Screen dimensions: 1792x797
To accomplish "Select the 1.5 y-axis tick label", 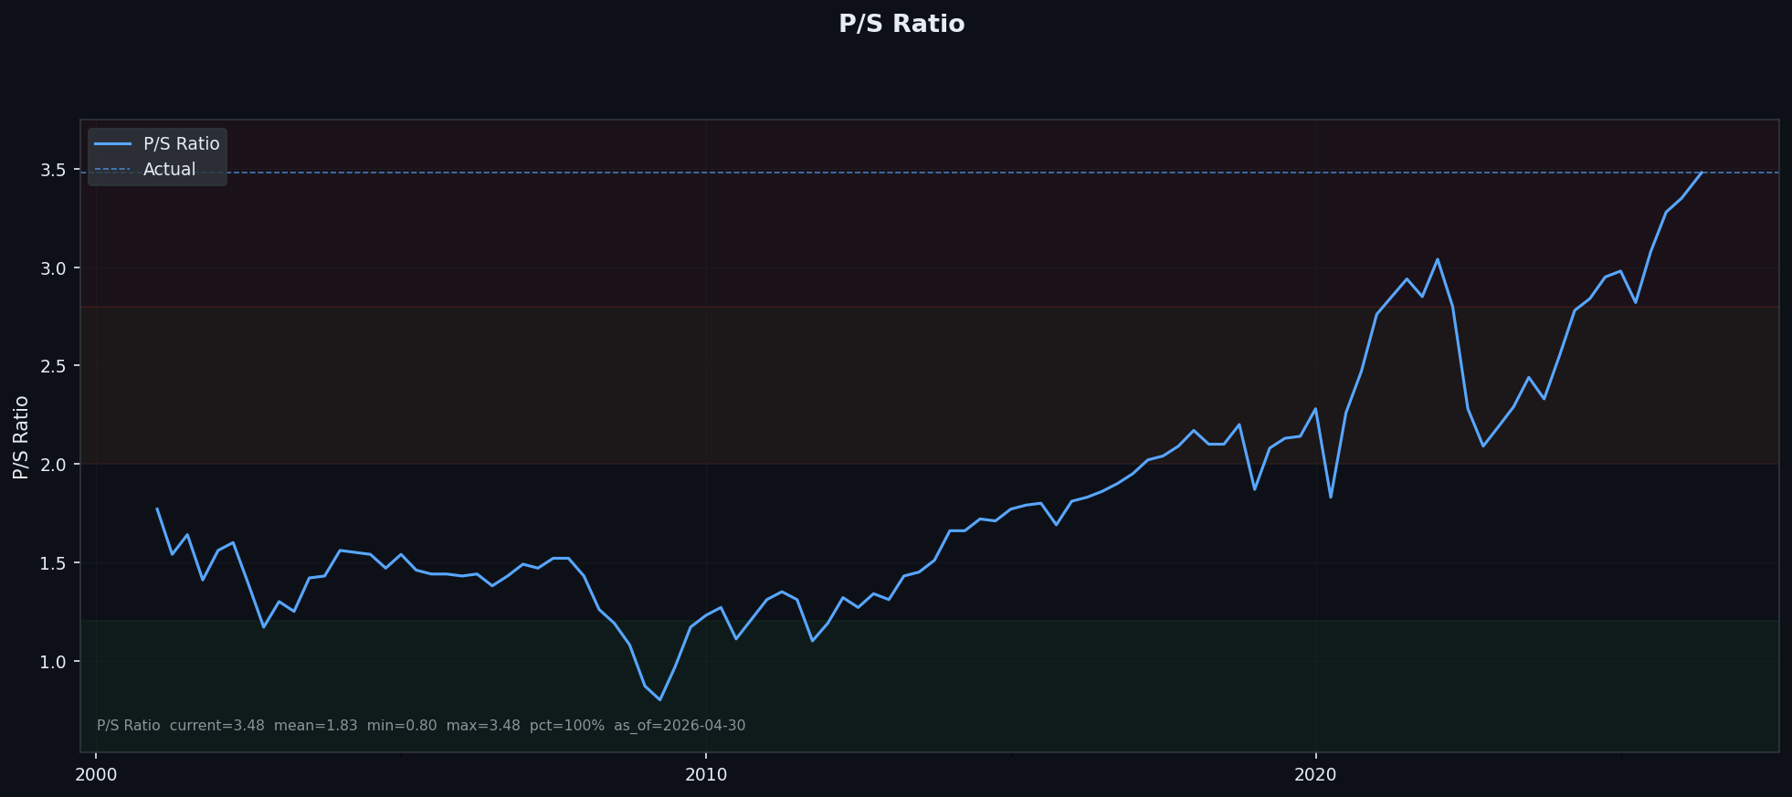I will point(54,563).
